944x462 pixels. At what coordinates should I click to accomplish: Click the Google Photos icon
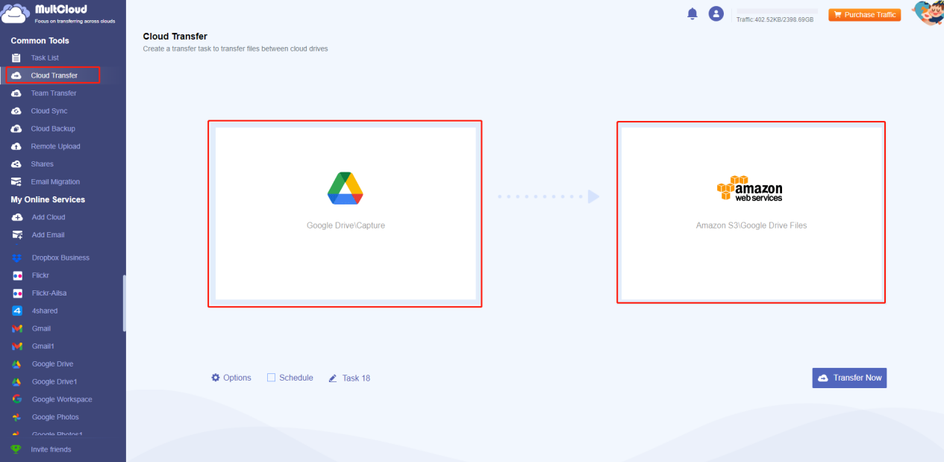[x=17, y=417]
